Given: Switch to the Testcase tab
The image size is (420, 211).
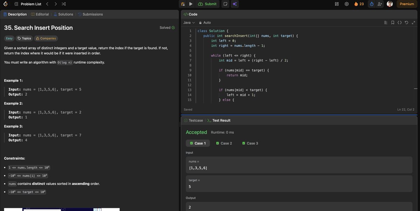Looking at the screenshot, I should 193,120.
